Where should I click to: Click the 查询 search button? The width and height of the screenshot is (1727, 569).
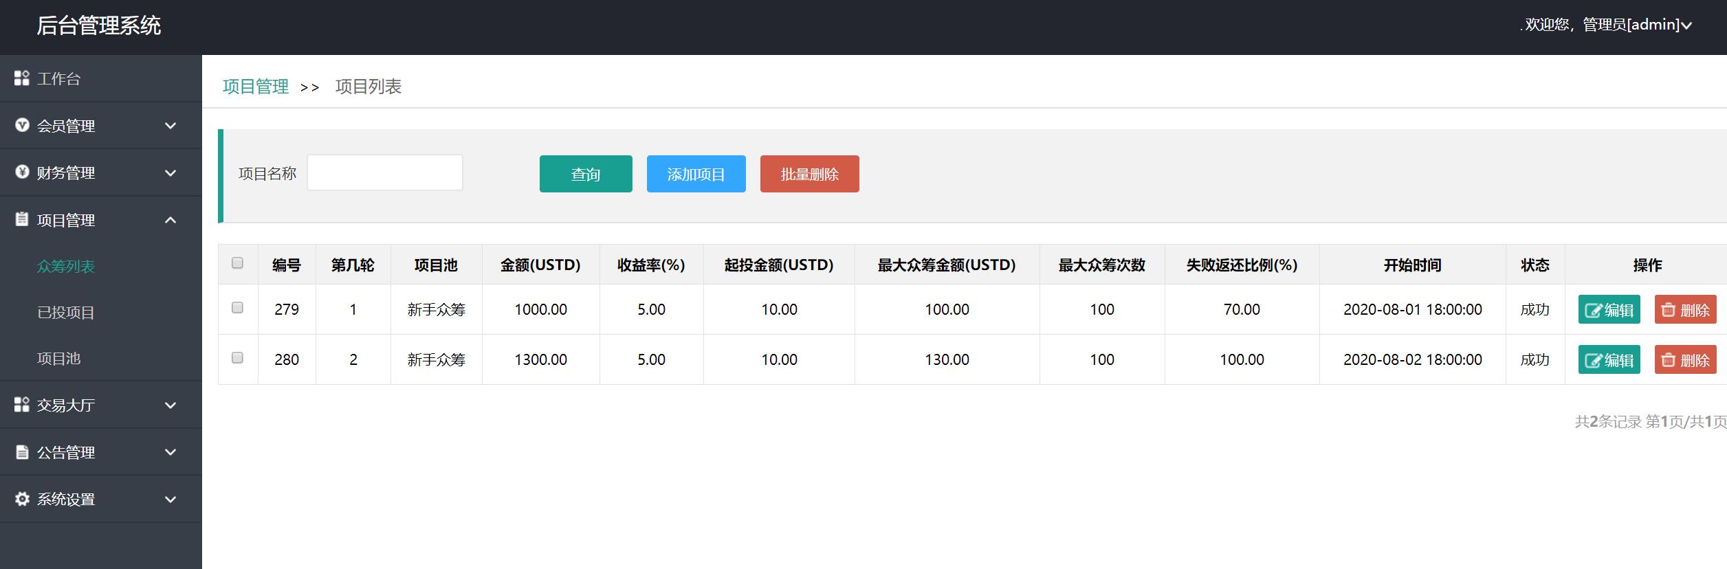[x=586, y=174]
